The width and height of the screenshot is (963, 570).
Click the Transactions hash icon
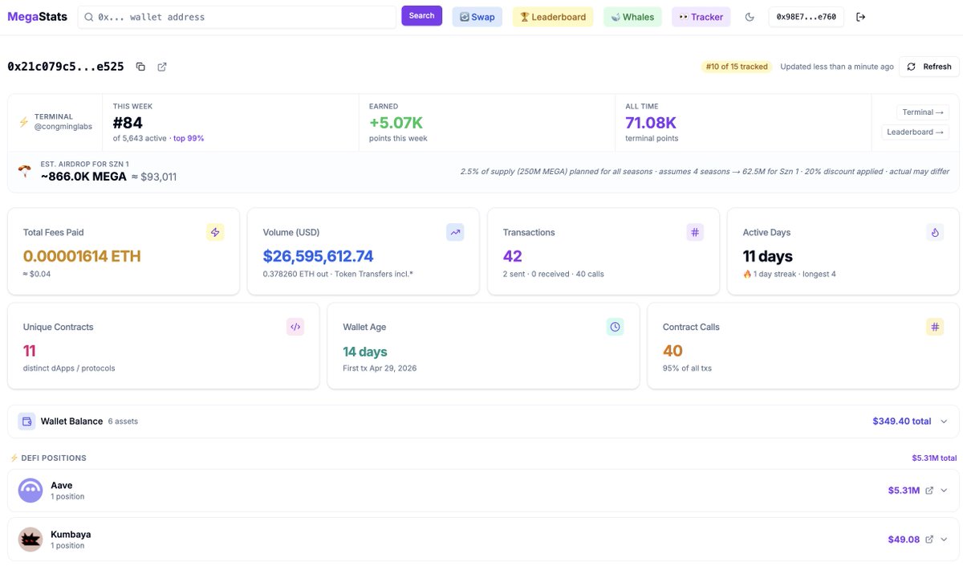[x=695, y=232]
